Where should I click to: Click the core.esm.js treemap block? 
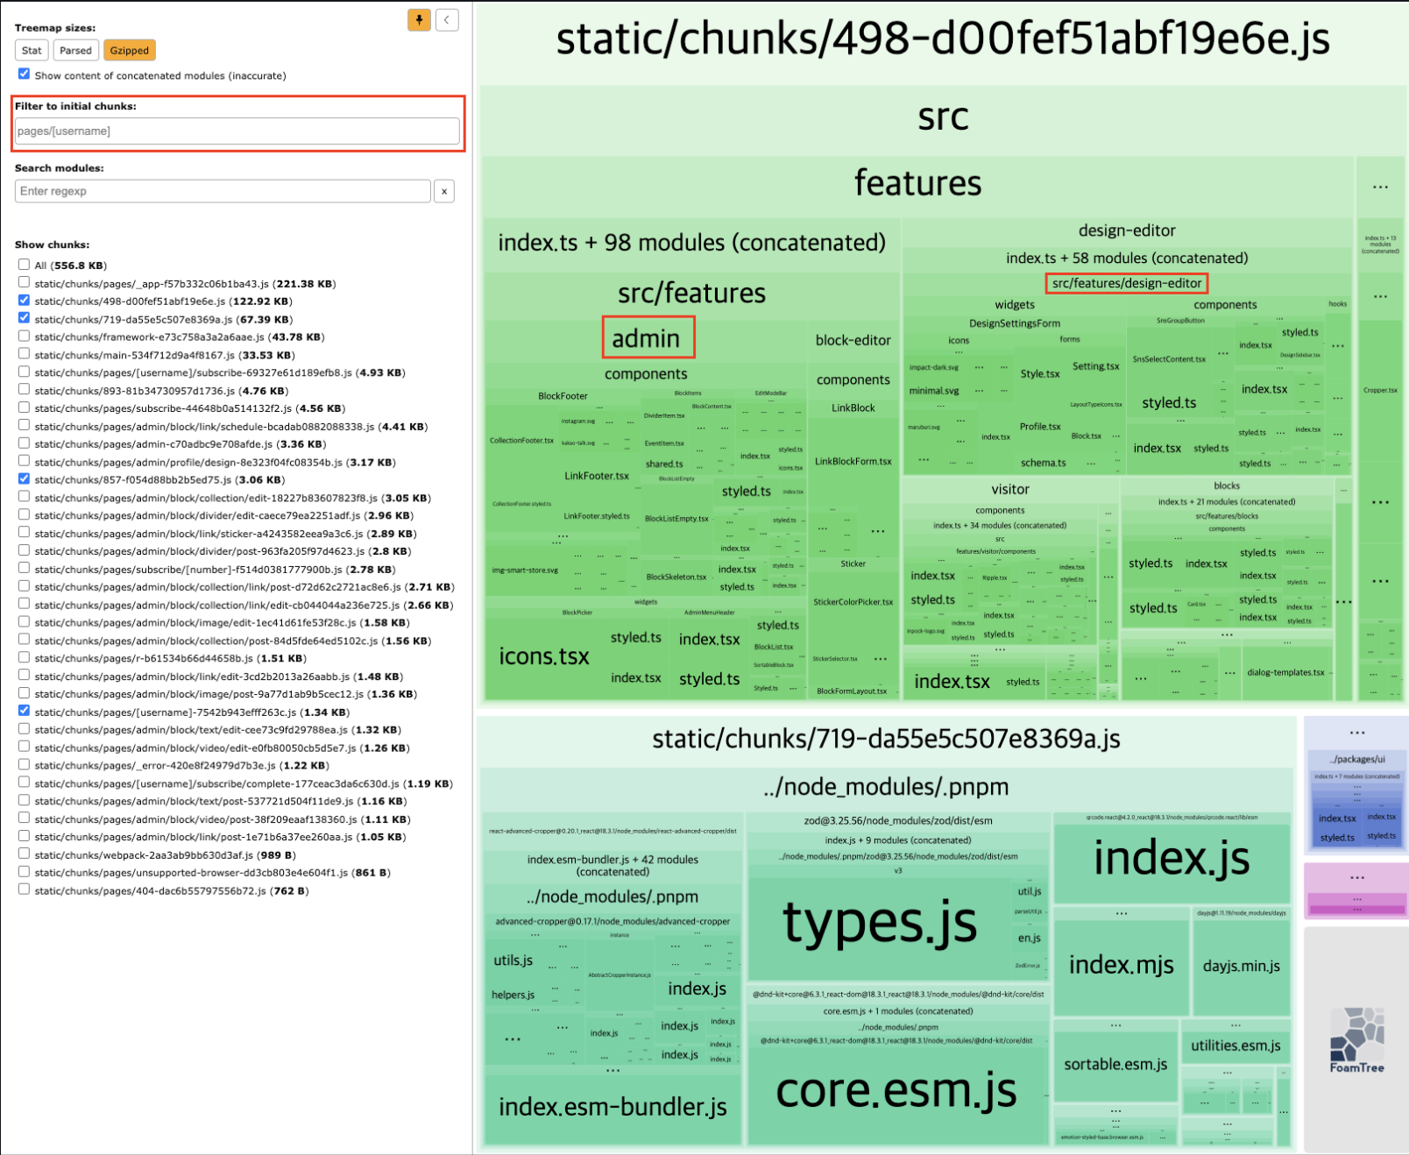click(x=896, y=1091)
